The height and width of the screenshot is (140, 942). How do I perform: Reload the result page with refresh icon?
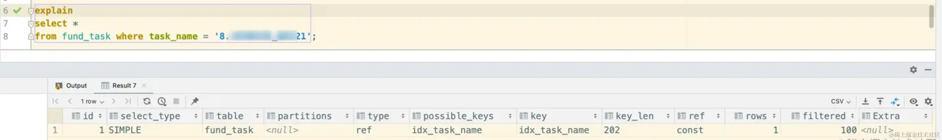(147, 101)
